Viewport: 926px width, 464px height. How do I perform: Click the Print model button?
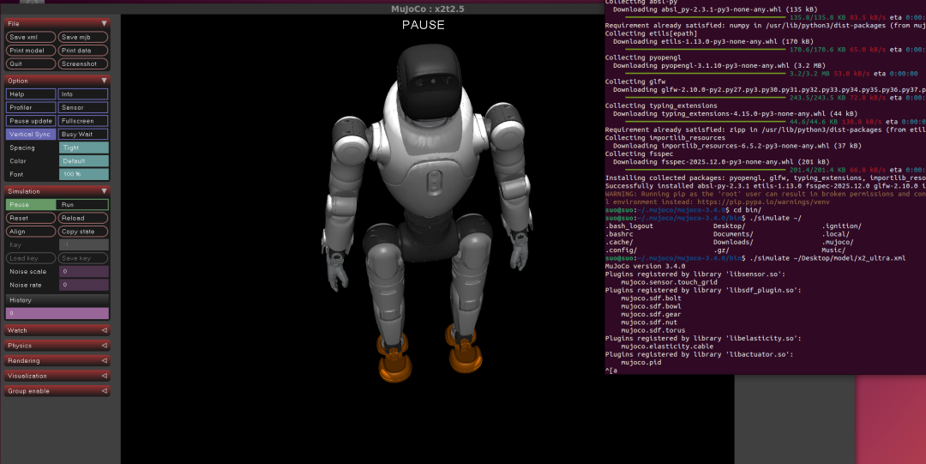coord(31,51)
